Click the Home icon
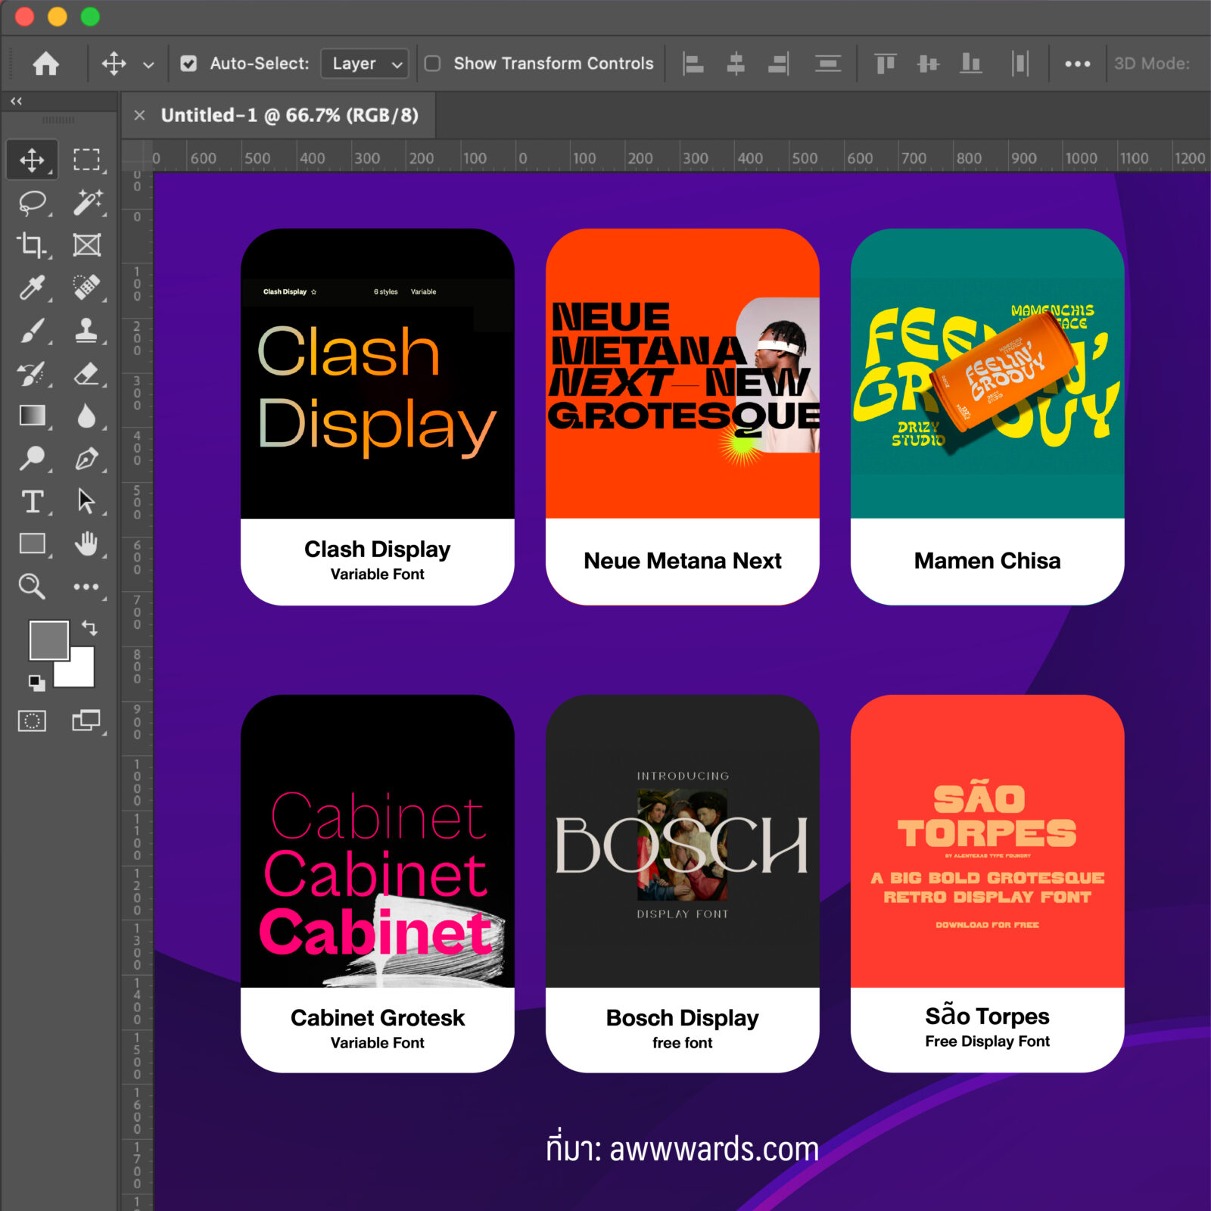The width and height of the screenshot is (1211, 1211). 46,64
